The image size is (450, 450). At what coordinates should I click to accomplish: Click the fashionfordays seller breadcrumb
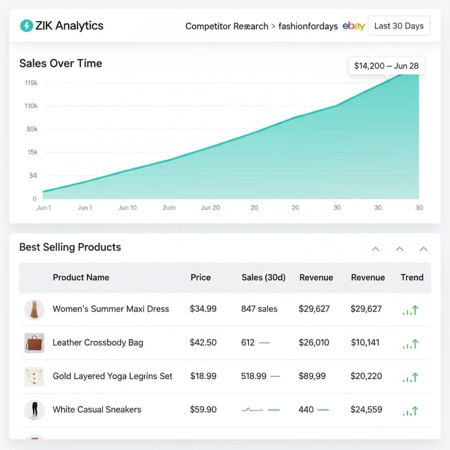pyautogui.click(x=308, y=26)
